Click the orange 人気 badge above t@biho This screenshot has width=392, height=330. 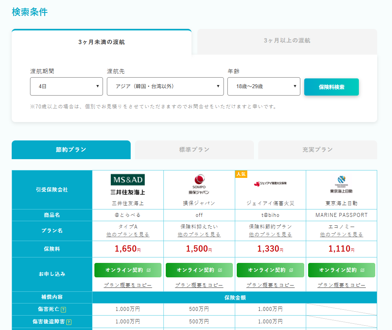[x=241, y=174]
